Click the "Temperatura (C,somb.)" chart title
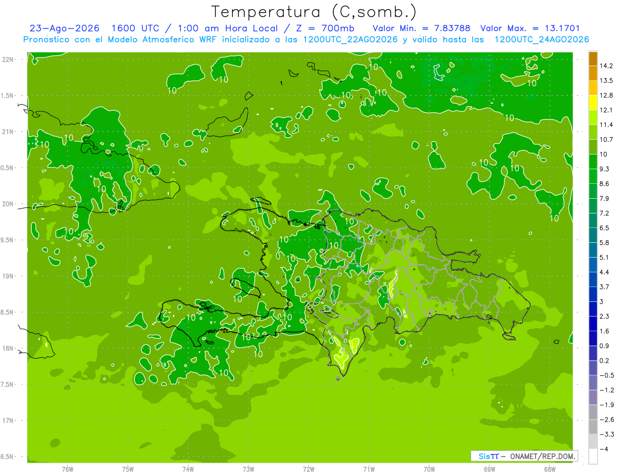This screenshot has width=617, height=476. [x=314, y=12]
